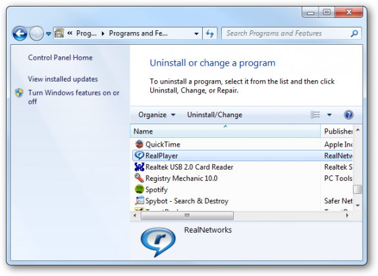Click the Registry Mechanic wrench icon
The width and height of the screenshot is (378, 276).
click(x=139, y=178)
